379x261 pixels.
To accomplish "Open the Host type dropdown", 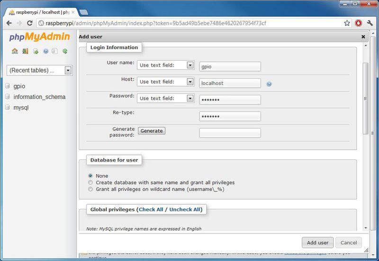I will tap(166, 81).
